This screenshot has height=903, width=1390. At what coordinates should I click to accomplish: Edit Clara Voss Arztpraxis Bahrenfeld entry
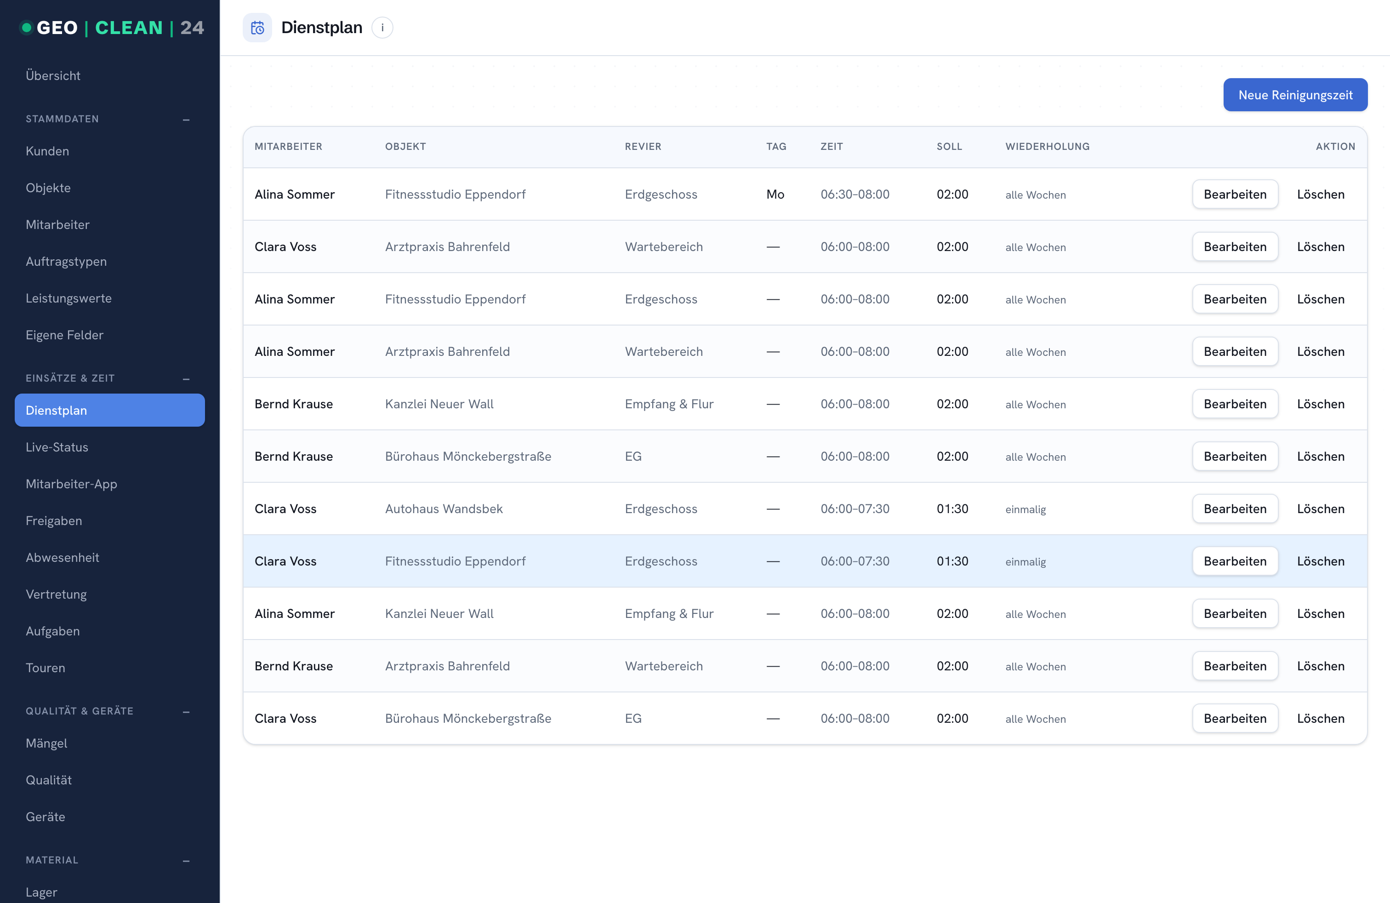[1235, 246]
